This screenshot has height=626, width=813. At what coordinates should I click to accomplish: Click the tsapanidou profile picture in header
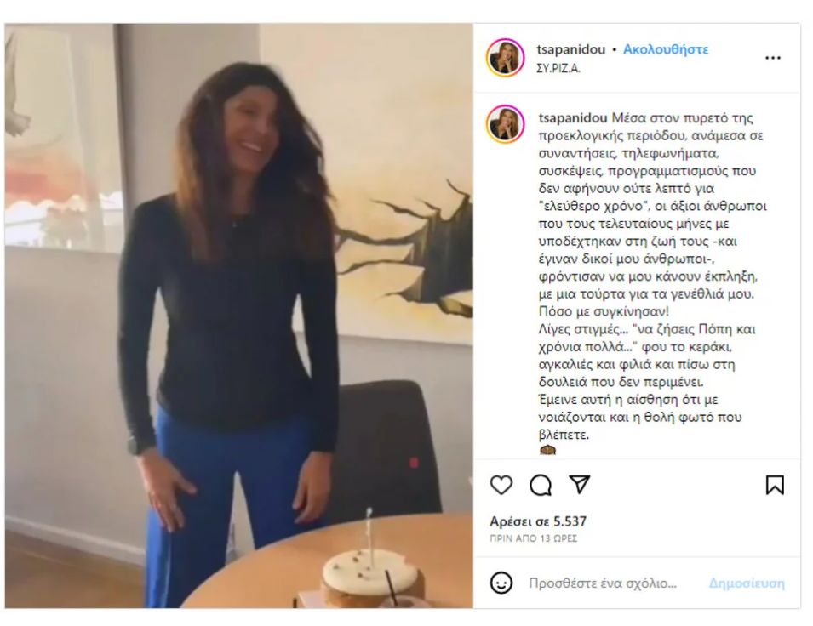click(505, 58)
